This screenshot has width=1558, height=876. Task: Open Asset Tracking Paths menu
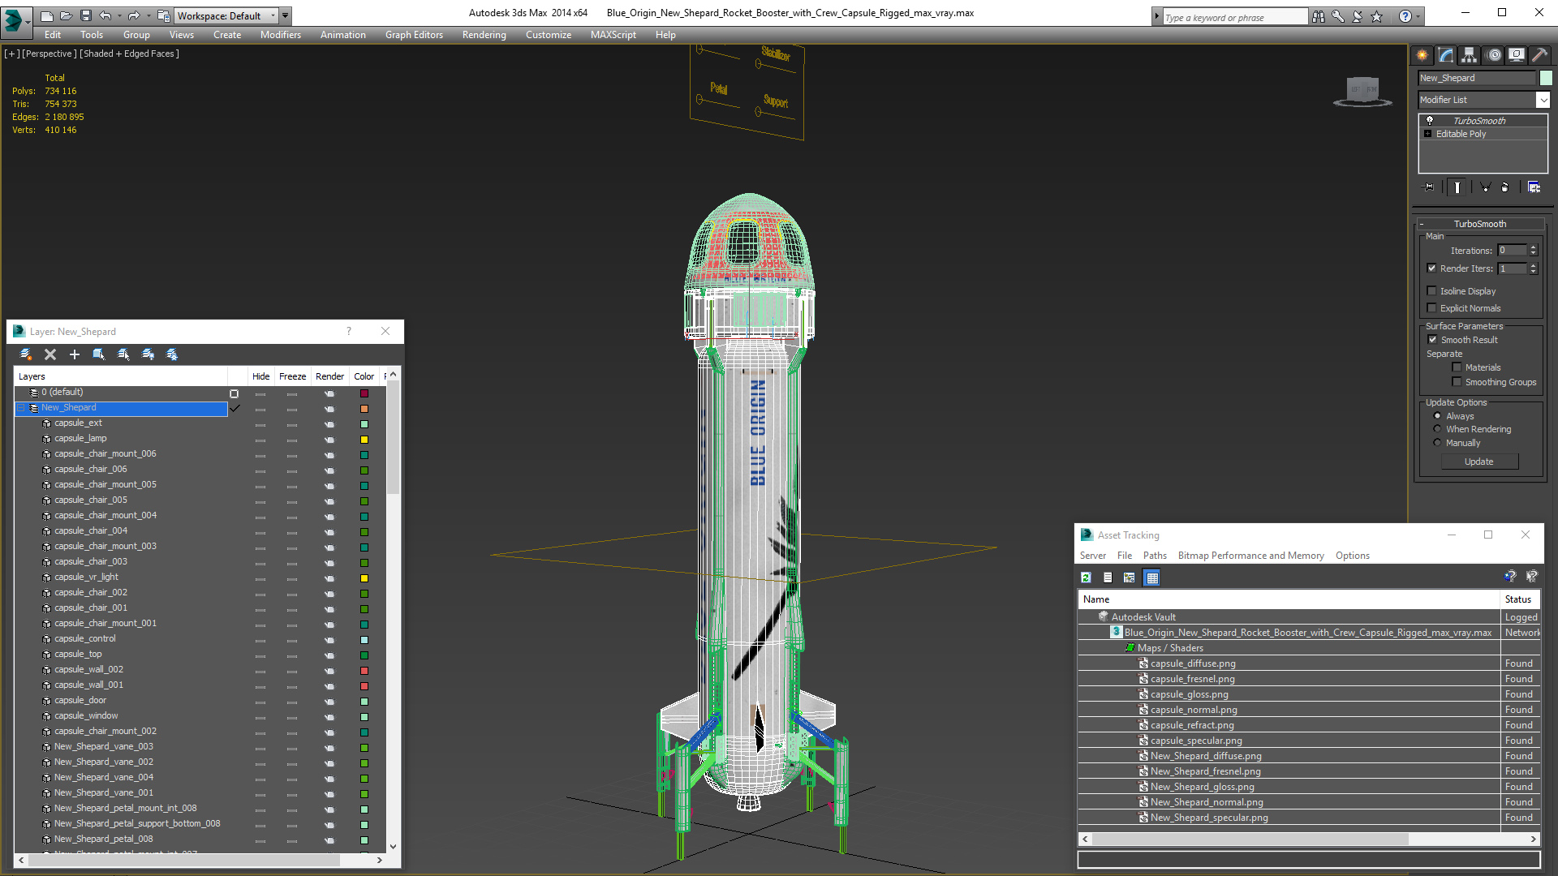[x=1155, y=556]
